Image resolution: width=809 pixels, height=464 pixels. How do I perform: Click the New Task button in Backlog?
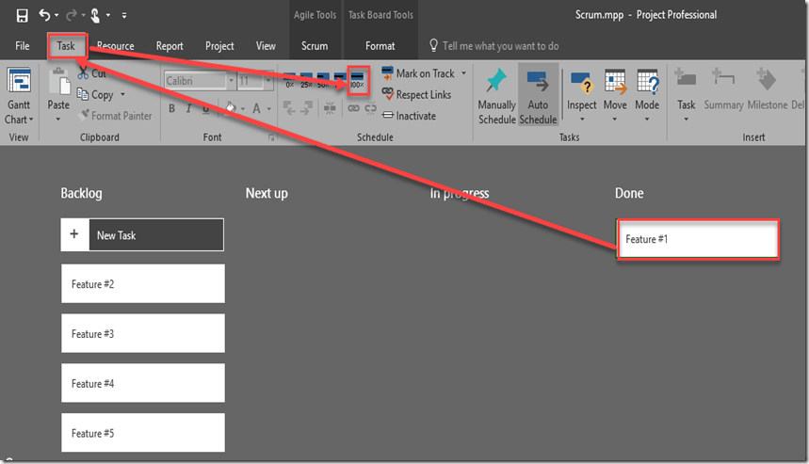pyautogui.click(x=142, y=235)
